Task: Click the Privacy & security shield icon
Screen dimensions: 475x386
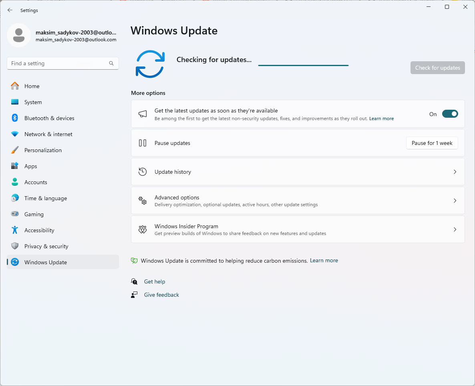Action: tap(15, 246)
